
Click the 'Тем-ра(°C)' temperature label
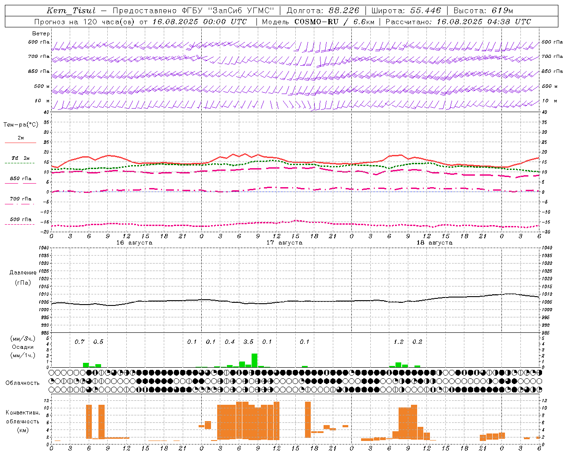tap(21, 125)
